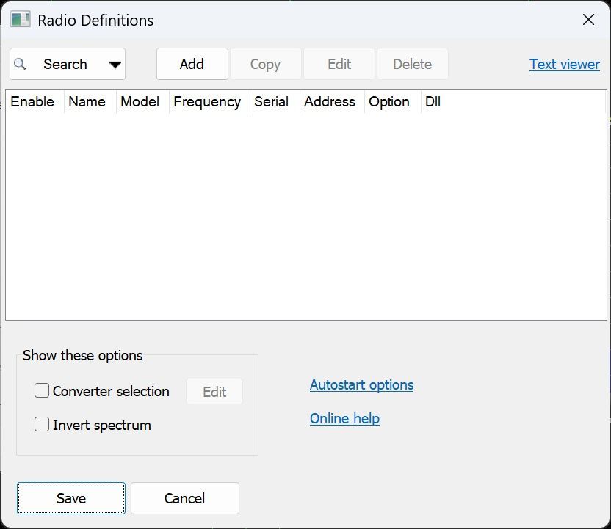Click the Name column header
Image resolution: width=611 pixels, height=529 pixels.
87,102
